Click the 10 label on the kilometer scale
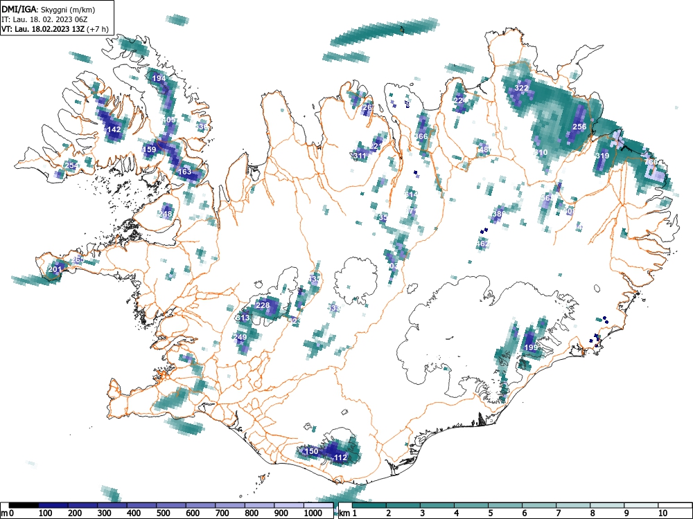 coord(662,513)
